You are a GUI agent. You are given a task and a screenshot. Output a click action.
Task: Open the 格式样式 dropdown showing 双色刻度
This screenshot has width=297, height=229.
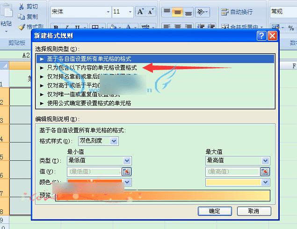(x=99, y=141)
